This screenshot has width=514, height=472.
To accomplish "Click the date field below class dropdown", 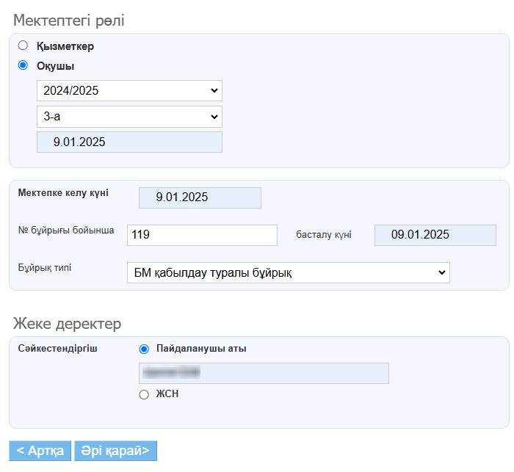I will pyautogui.click(x=129, y=142).
